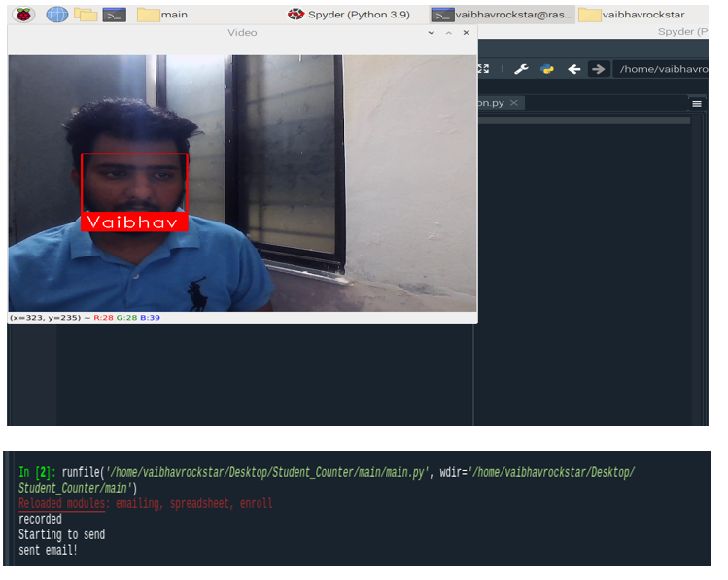
Task: Open Spyder preferences wrench icon
Action: tap(521, 70)
